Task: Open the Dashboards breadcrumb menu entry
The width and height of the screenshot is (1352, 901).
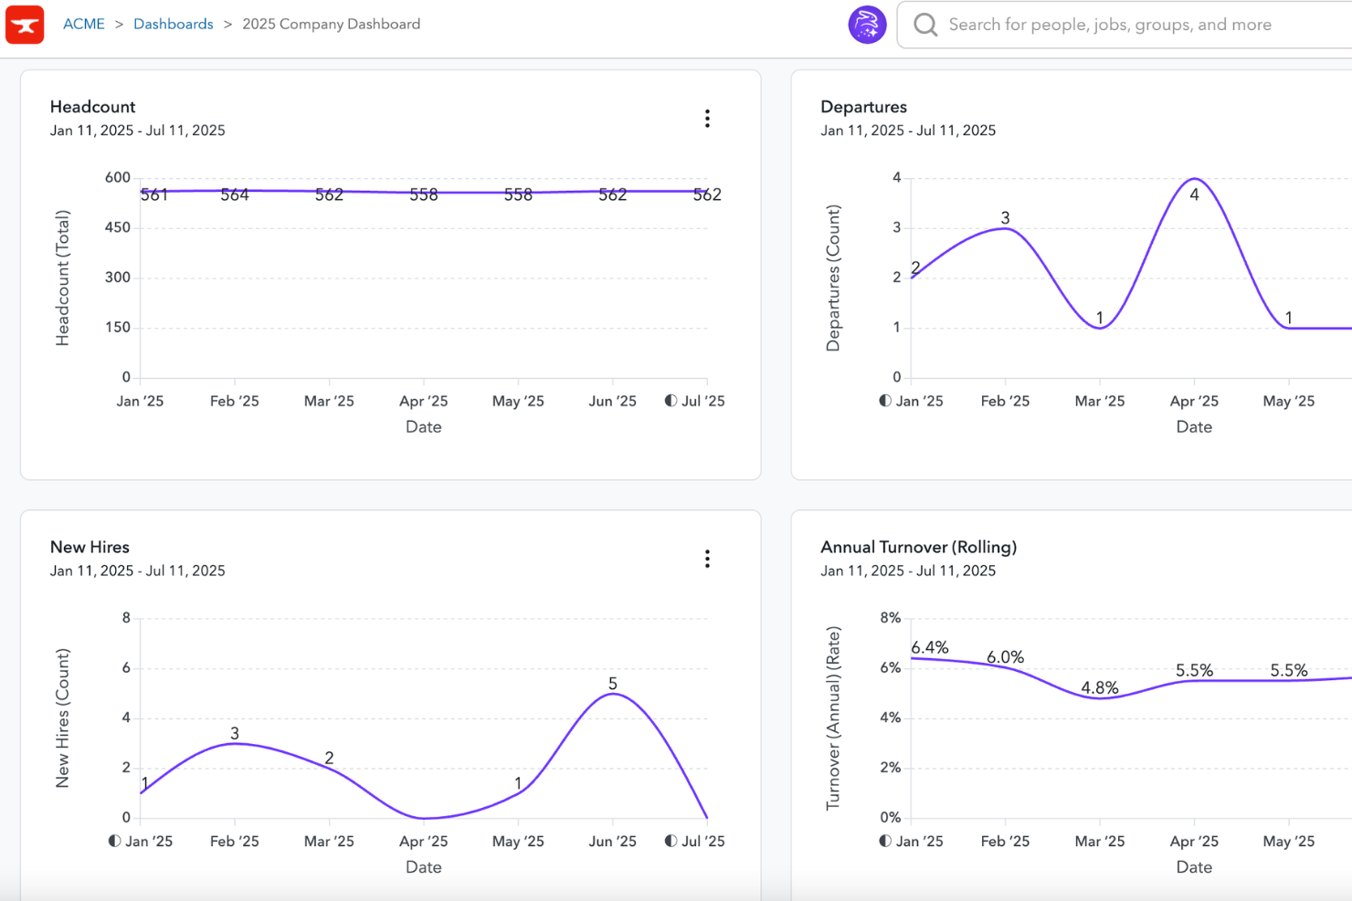Action: [x=173, y=24]
